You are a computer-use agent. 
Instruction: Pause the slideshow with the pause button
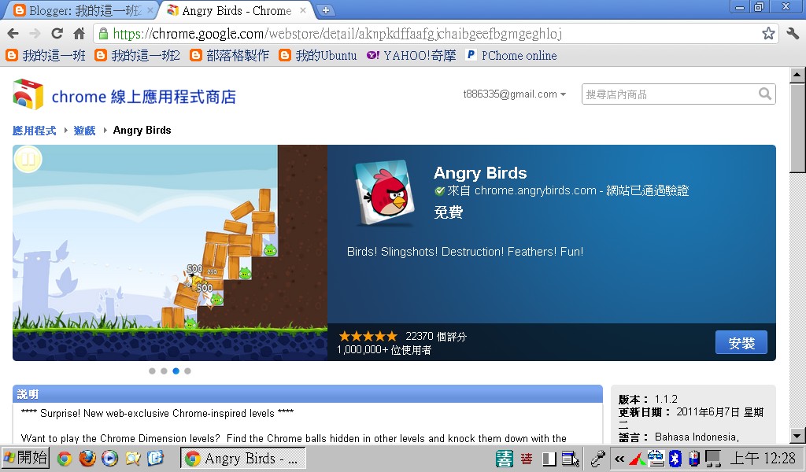point(28,159)
